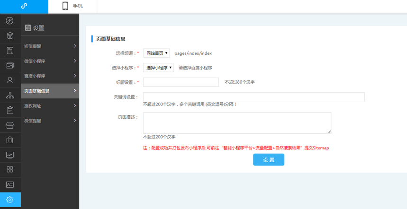
Task: Click the red Sitemap note text
Action: (236, 148)
